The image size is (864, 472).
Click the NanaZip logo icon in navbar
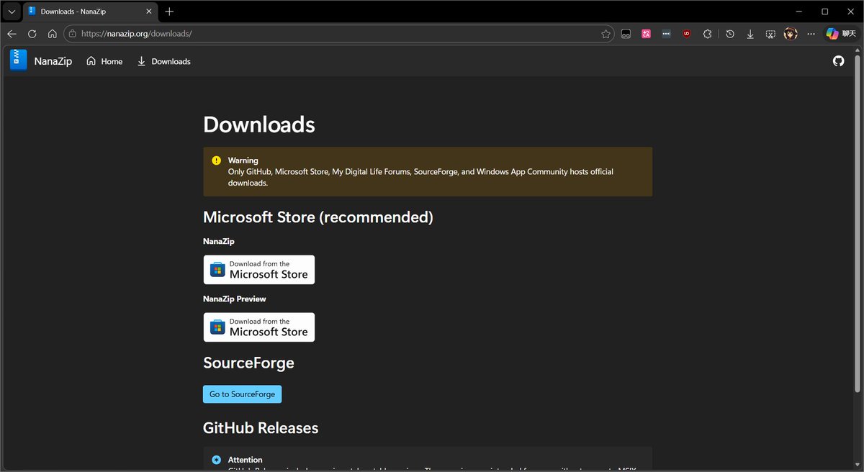tap(18, 60)
